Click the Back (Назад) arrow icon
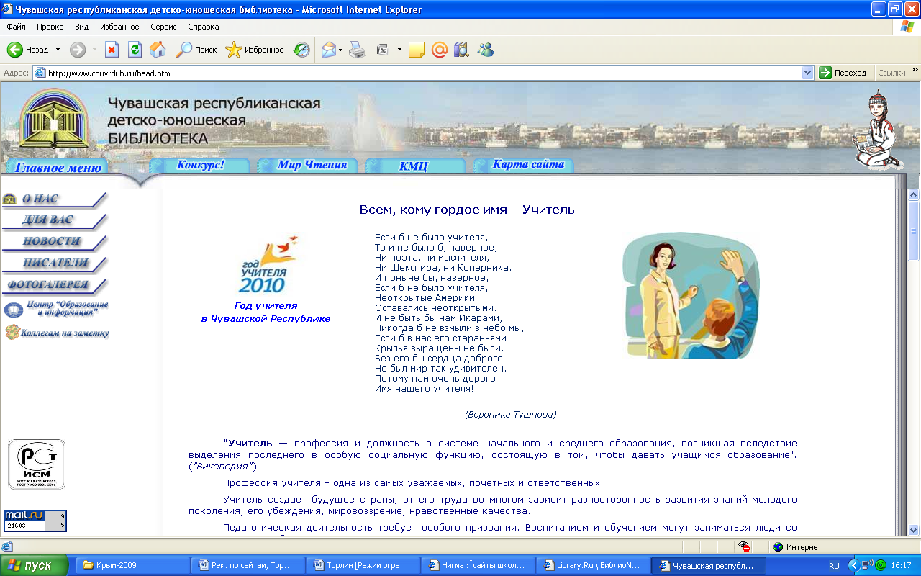 [x=15, y=50]
